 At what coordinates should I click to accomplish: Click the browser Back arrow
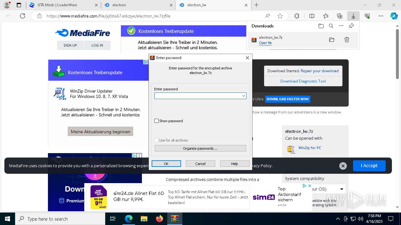[x=9, y=16]
